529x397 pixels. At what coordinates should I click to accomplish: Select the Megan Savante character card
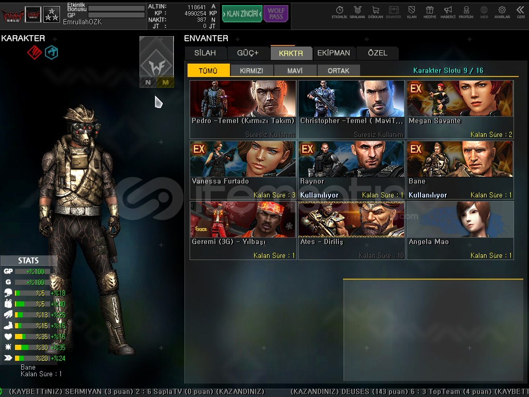(x=460, y=110)
